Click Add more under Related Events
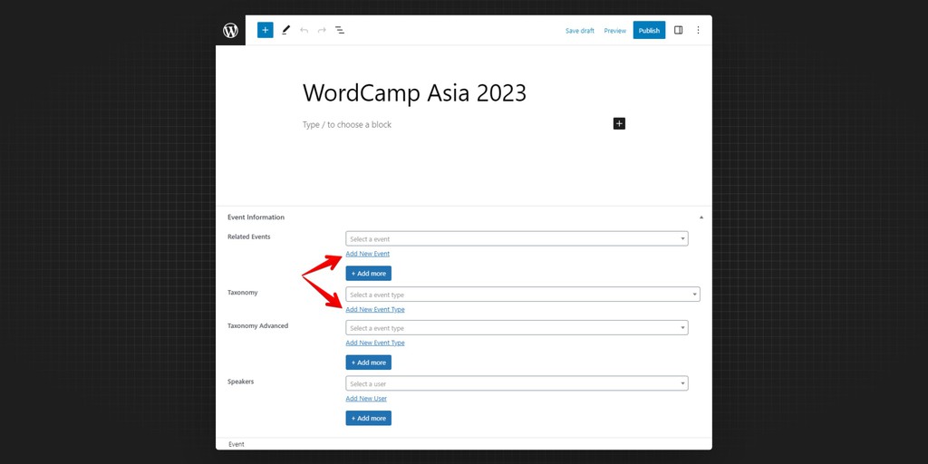Image resolution: width=928 pixels, height=464 pixels. point(368,274)
